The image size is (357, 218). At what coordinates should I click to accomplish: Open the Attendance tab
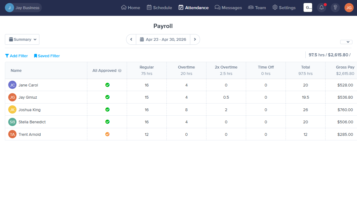point(194,8)
